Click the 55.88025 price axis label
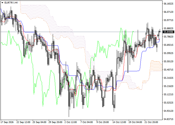Viewport: 175px width, 125px height. coord(168,28)
